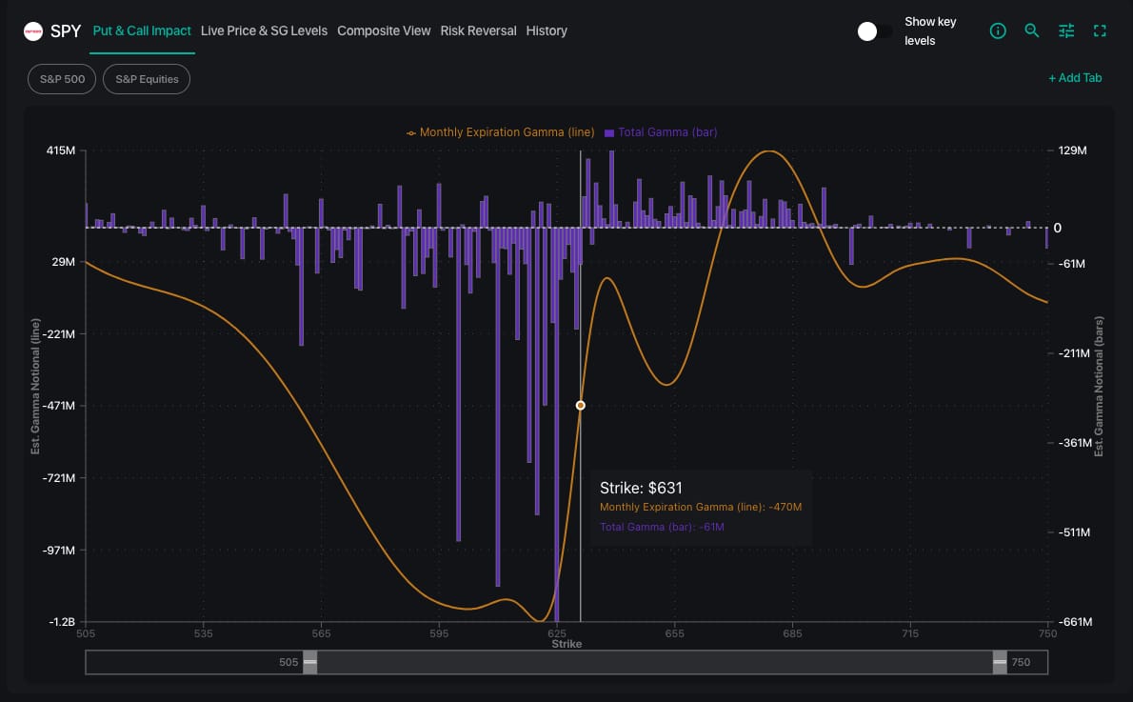This screenshot has height=702, width=1133.
Task: Open the History tab
Action: click(547, 31)
